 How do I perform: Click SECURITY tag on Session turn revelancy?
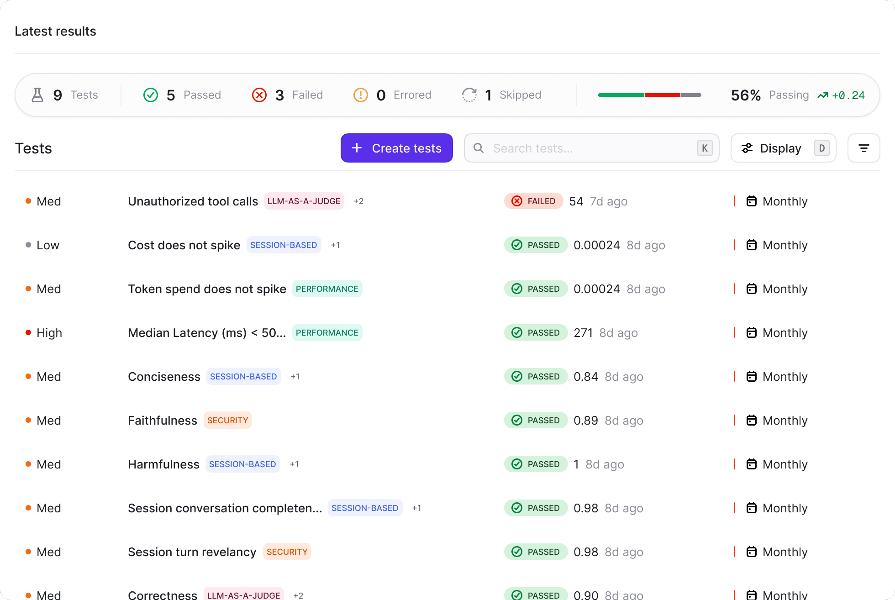click(287, 552)
